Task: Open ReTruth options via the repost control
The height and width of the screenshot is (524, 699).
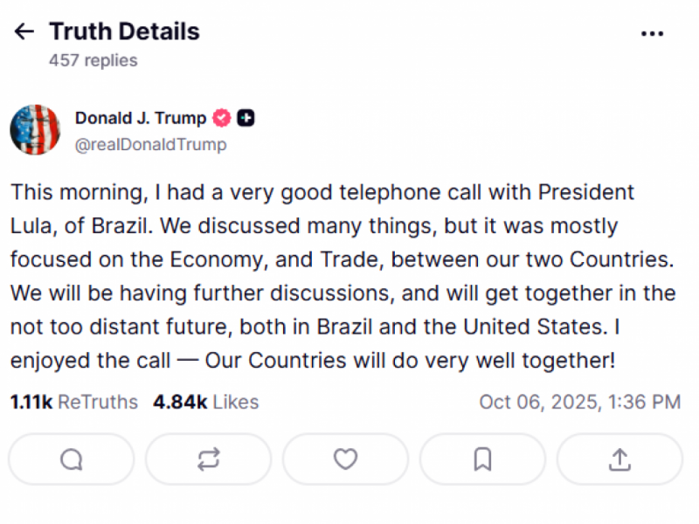Action: click(x=207, y=458)
